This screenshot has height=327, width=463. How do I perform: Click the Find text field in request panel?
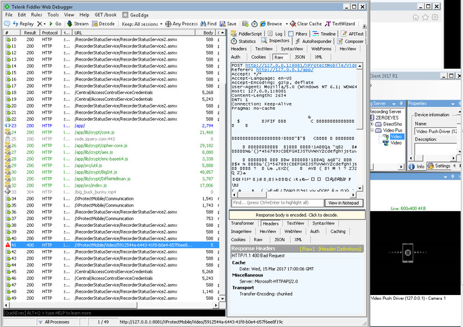point(276,202)
